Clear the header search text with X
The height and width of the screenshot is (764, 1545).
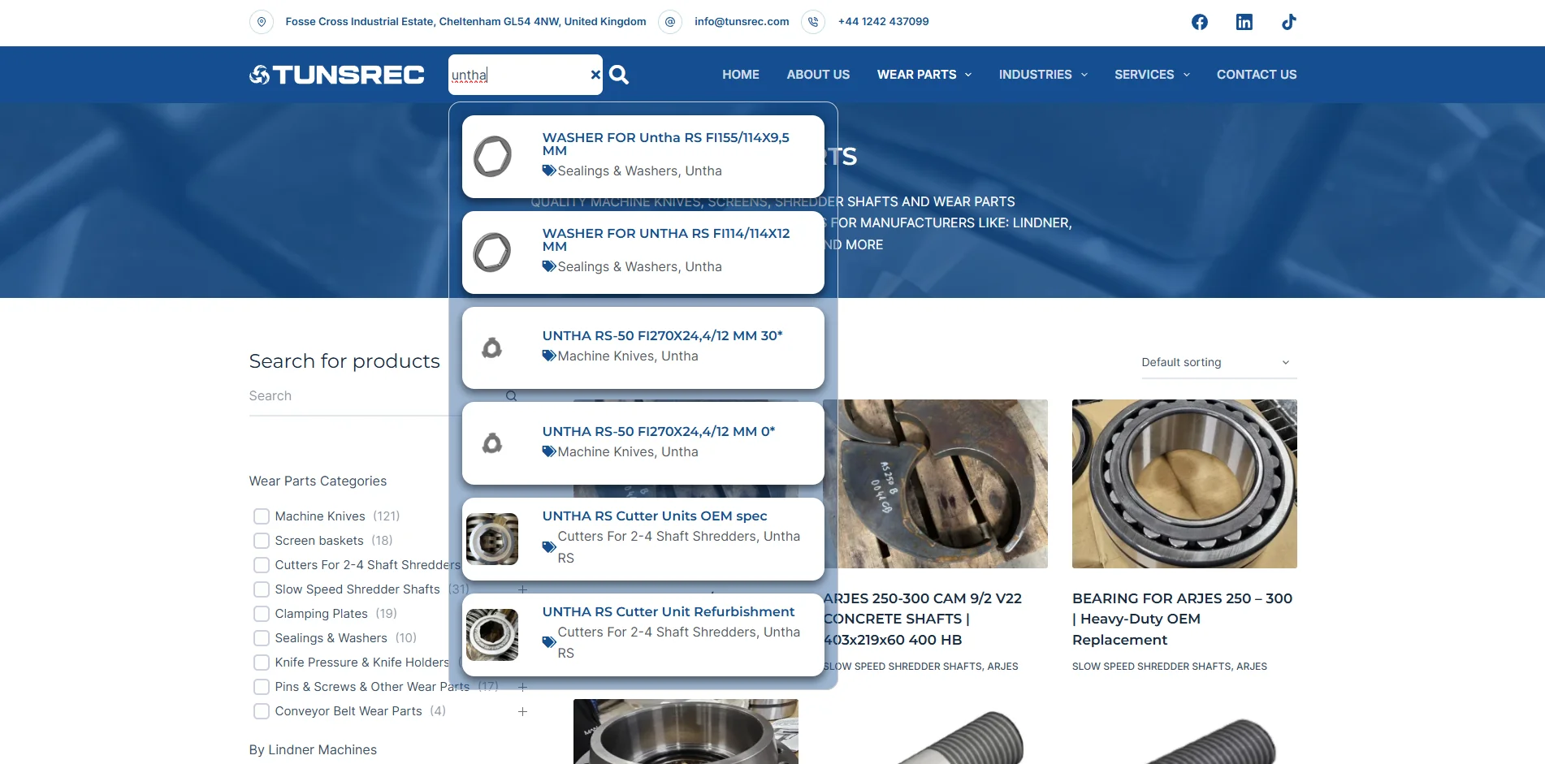pos(595,75)
